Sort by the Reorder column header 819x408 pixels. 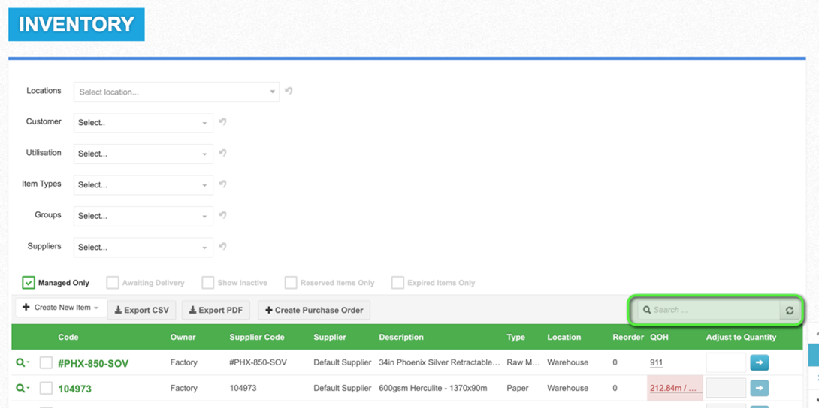point(628,337)
